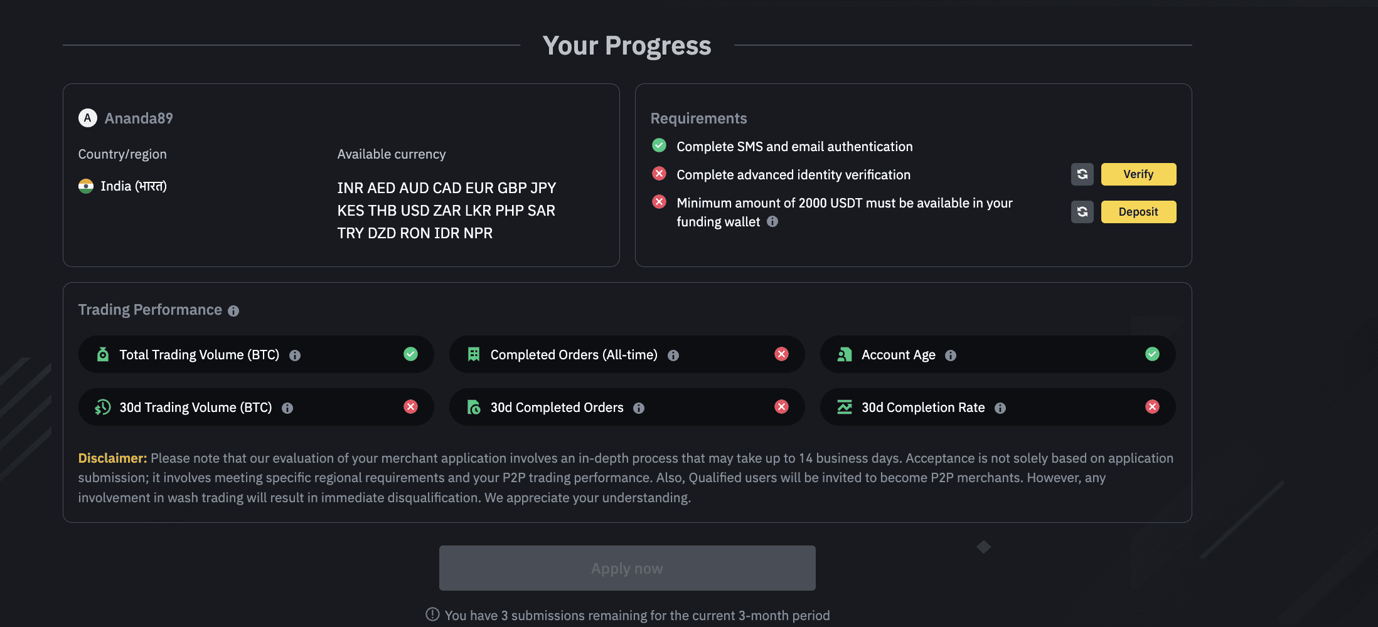Click info icon after funding wallet text
1378x627 pixels.
click(772, 221)
